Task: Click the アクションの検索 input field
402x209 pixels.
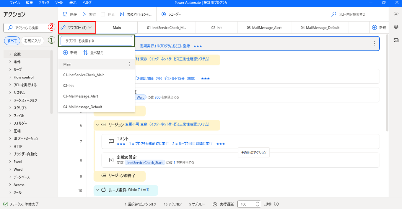Action: (x=28, y=28)
